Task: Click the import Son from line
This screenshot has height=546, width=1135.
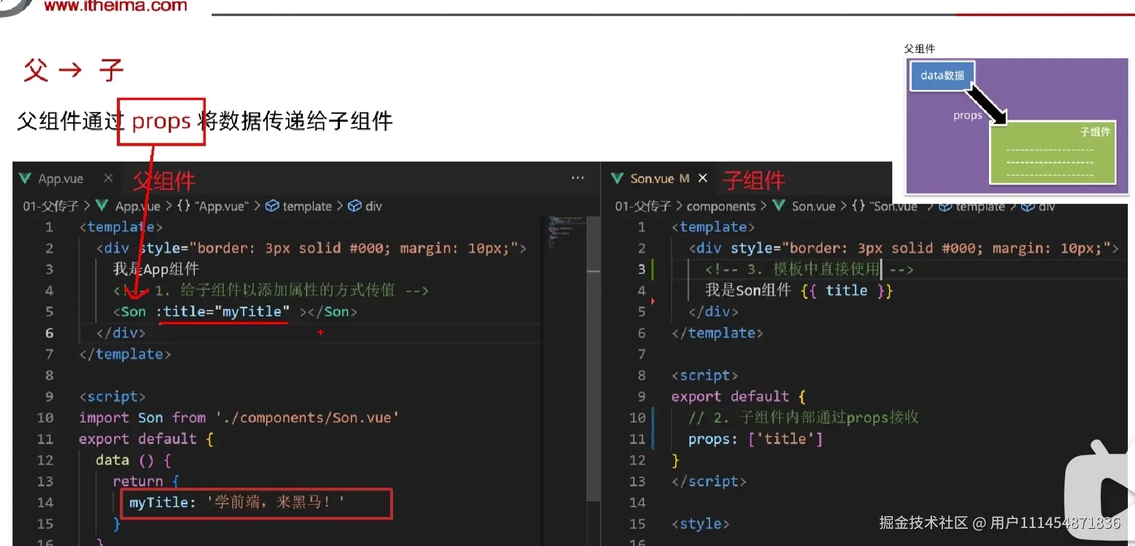Action: pos(239,418)
